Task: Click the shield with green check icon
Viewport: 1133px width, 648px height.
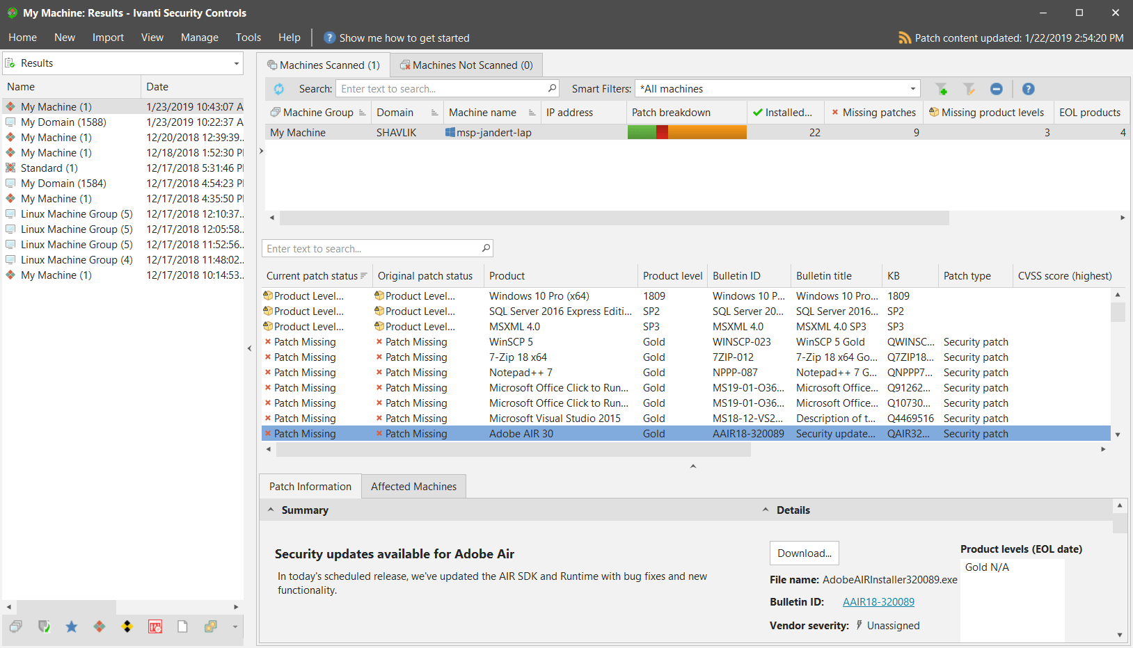Action: 44,626
